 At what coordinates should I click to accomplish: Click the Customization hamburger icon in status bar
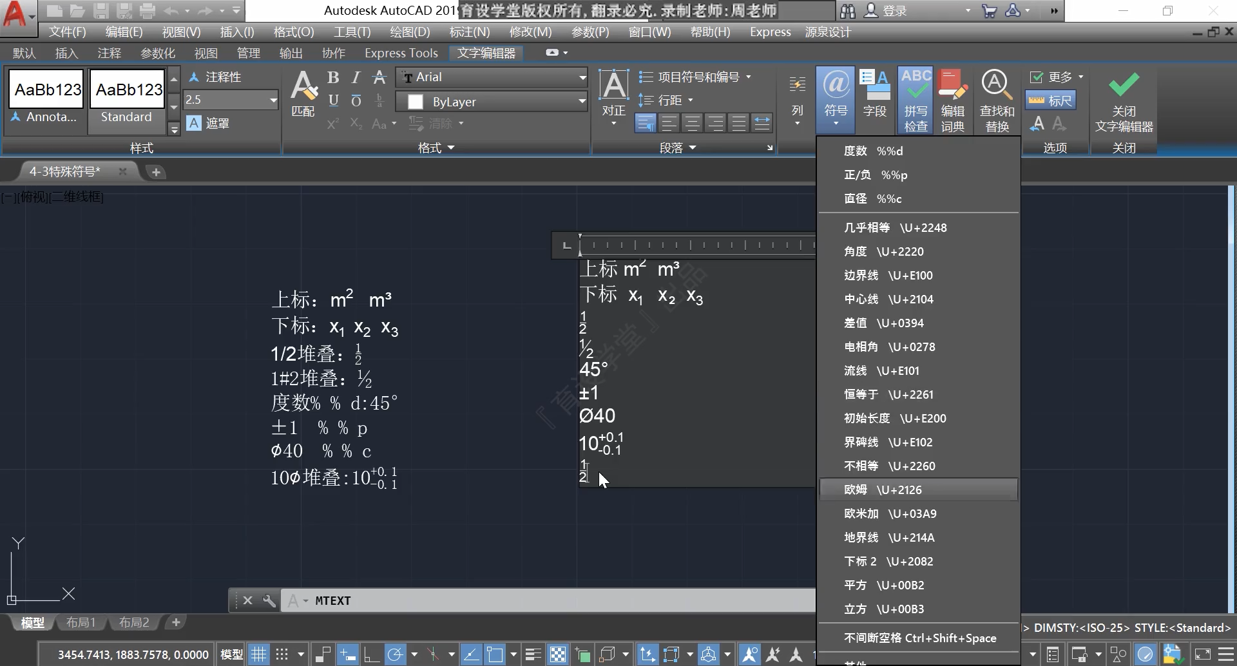click(1226, 654)
